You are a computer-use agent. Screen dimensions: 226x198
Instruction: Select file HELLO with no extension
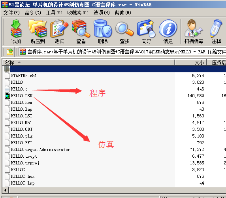point(17,82)
